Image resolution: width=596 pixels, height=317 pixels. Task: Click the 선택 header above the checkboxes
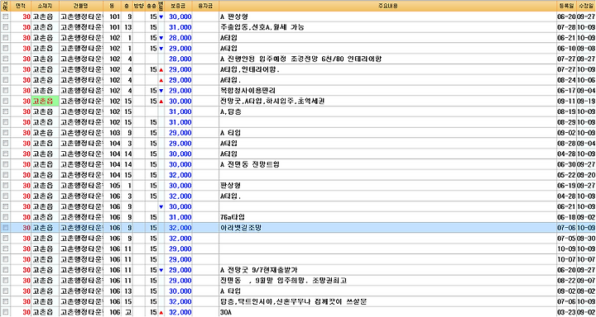coord(5,6)
